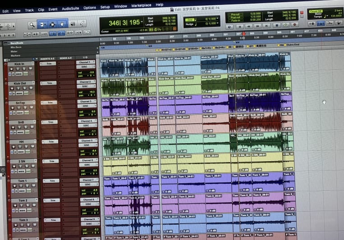Viewport: 344px width, 240px height.
Task: Open the Grid value dropdown arrow
Action: [x=217, y=18]
